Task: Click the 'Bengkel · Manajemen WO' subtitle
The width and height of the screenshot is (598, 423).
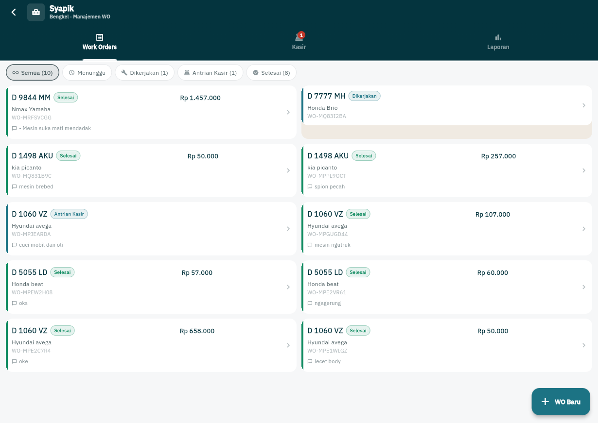Action: [80, 17]
